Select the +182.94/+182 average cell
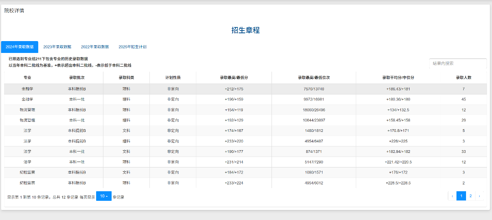 pyautogui.click(x=398, y=152)
